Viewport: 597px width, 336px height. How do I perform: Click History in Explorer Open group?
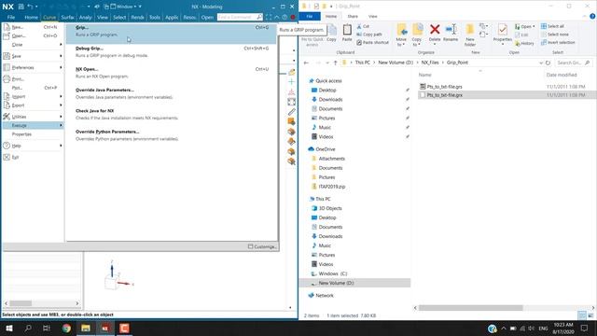click(524, 44)
